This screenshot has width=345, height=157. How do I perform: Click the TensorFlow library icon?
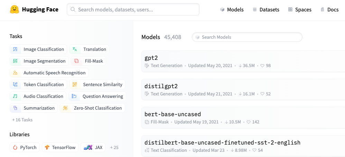[47, 148]
